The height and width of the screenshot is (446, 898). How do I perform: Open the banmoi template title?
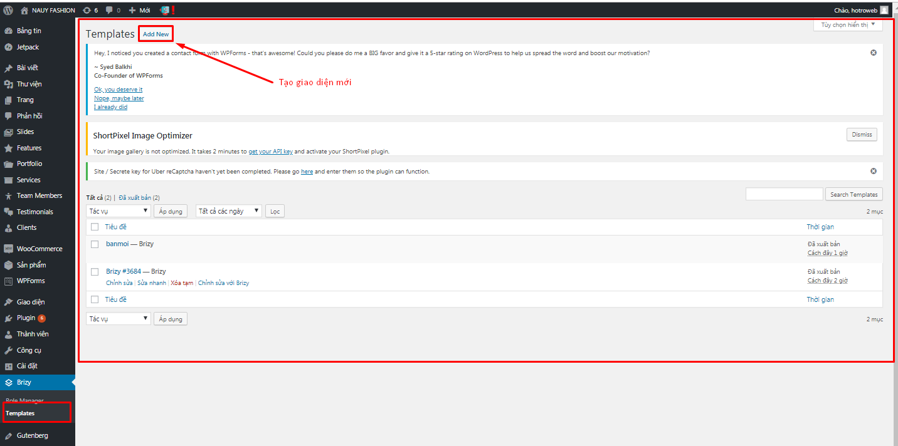(117, 244)
